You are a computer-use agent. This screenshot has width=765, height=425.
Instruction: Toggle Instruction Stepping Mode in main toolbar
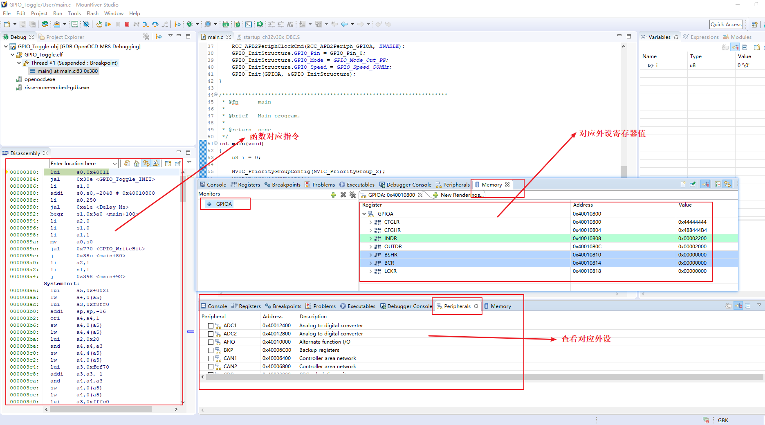coord(177,24)
